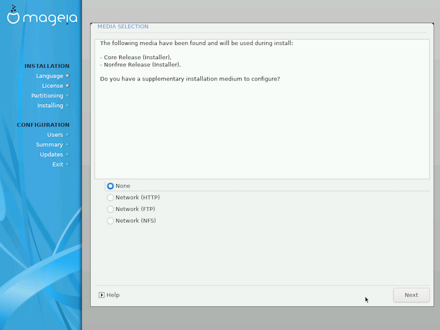Click the Exit step in sidebar
The width and height of the screenshot is (440, 330).
pos(58,164)
